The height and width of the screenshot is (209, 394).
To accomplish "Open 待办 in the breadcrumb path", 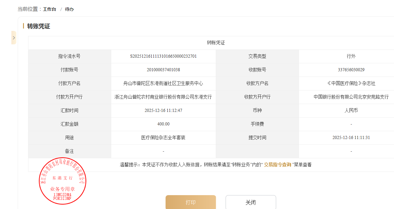I will pos(69,9).
